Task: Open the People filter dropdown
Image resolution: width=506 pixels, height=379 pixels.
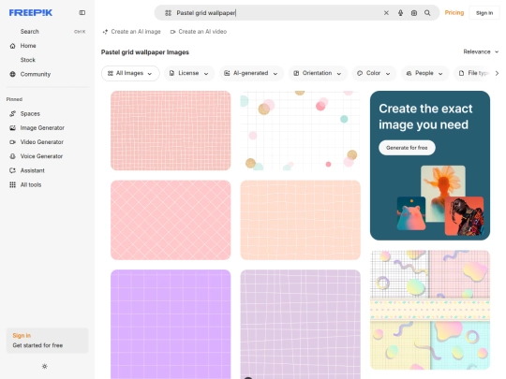Action: tap(424, 74)
